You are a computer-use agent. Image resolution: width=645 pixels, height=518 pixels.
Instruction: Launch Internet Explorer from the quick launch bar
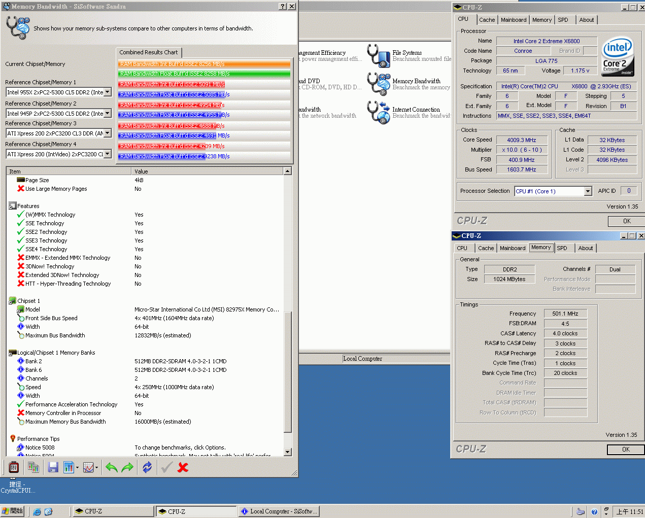coord(37,511)
